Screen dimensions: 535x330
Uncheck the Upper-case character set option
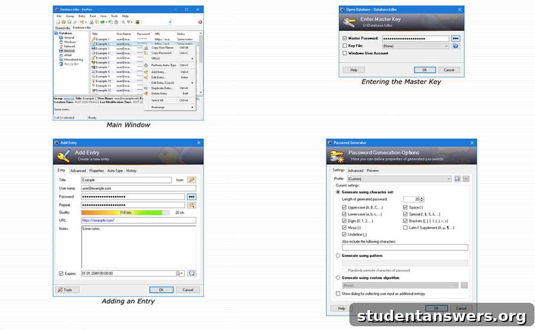pos(344,207)
